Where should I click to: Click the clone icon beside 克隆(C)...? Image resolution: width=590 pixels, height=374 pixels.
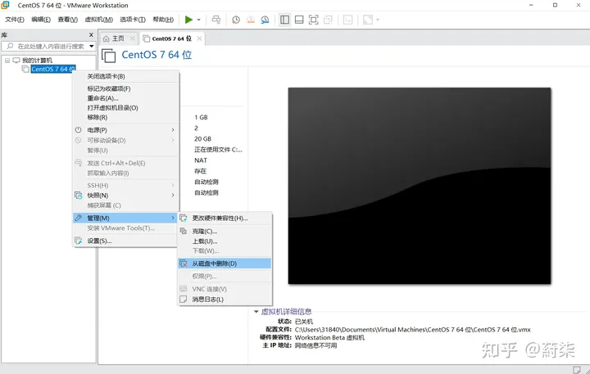(184, 231)
